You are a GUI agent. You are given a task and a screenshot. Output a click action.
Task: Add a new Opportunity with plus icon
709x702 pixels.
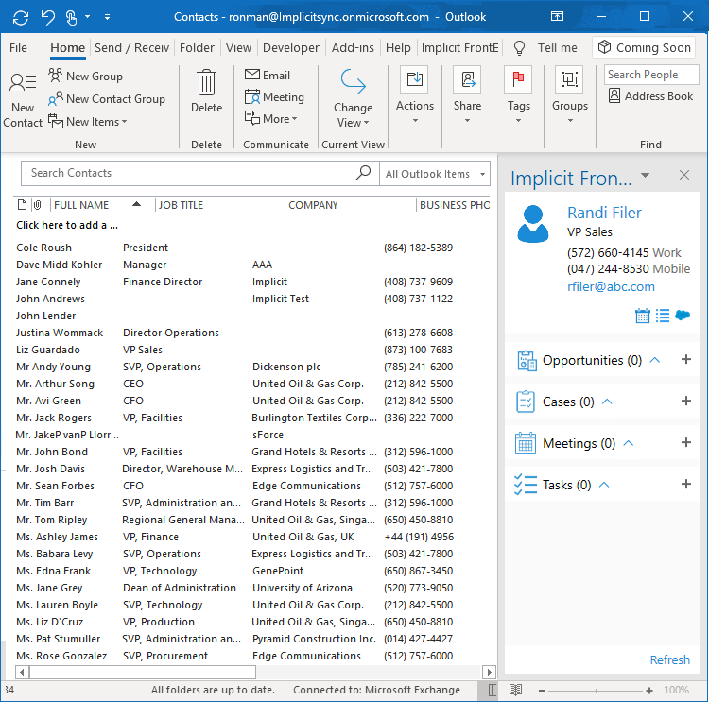(x=686, y=360)
